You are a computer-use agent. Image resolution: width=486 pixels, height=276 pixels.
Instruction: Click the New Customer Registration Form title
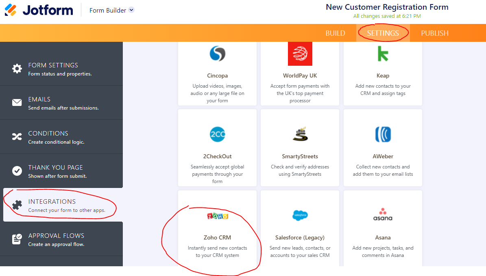click(x=387, y=7)
